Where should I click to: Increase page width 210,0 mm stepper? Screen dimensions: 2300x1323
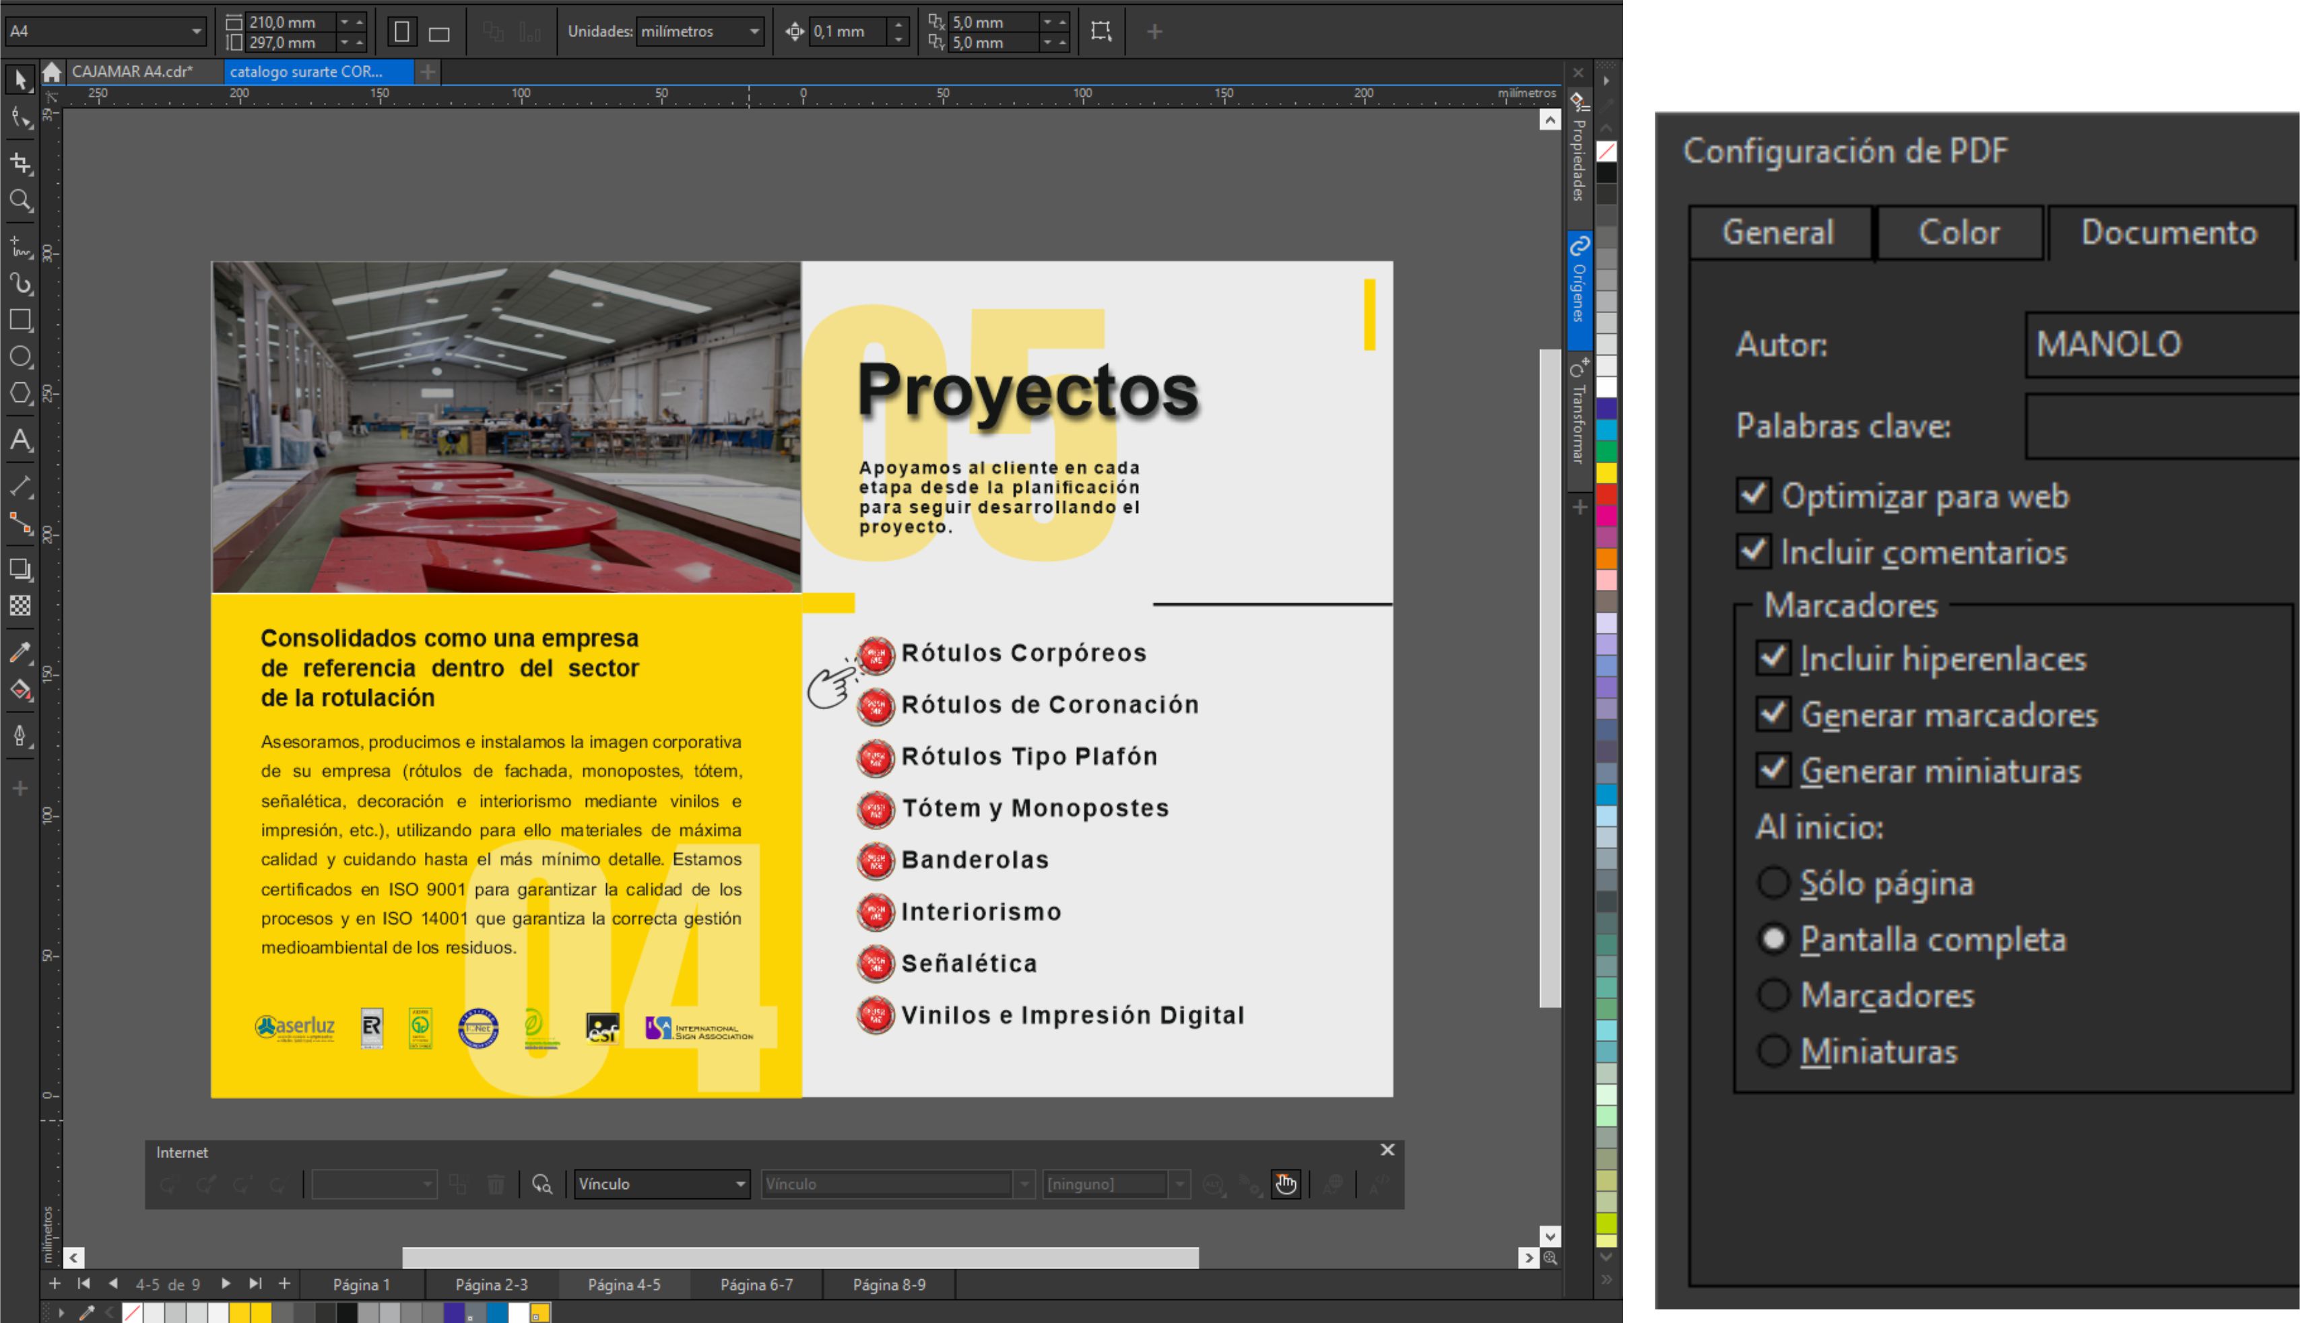[360, 22]
